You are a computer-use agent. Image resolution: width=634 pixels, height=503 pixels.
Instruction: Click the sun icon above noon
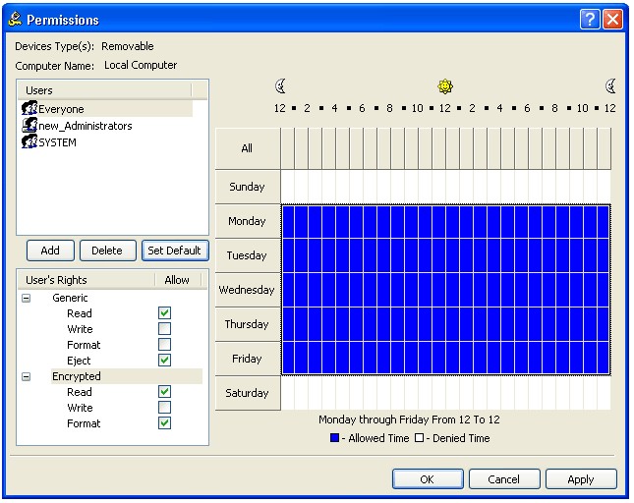pos(445,86)
